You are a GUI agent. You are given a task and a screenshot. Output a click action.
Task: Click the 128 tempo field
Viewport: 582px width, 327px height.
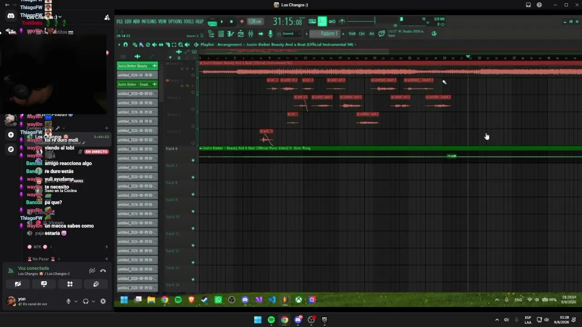pos(255,21)
